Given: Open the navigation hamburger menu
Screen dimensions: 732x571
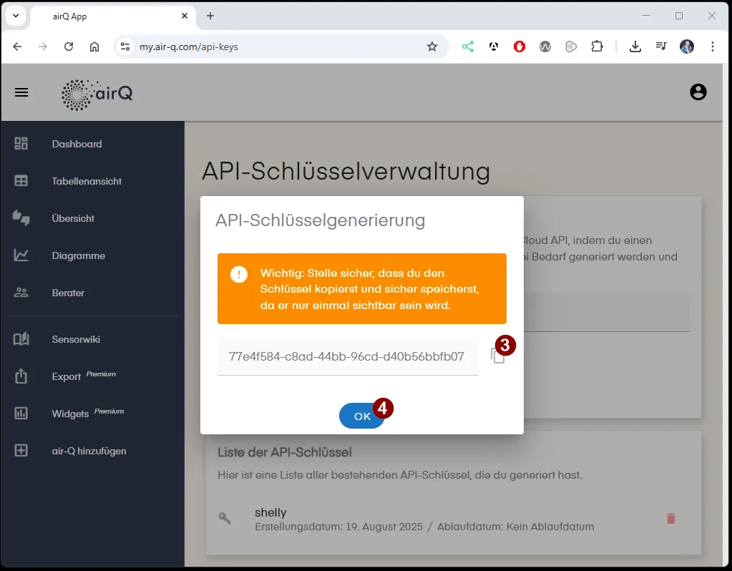Looking at the screenshot, I should [x=21, y=92].
